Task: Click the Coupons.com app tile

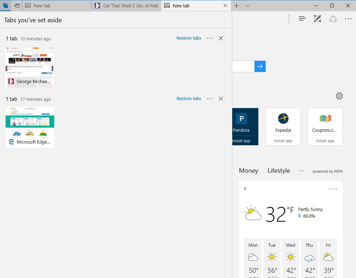Action: [325, 126]
